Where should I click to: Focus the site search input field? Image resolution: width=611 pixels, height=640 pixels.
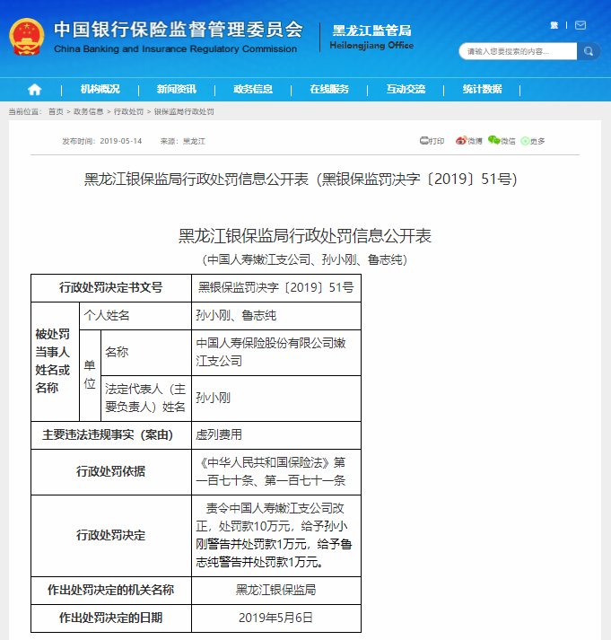point(518,51)
